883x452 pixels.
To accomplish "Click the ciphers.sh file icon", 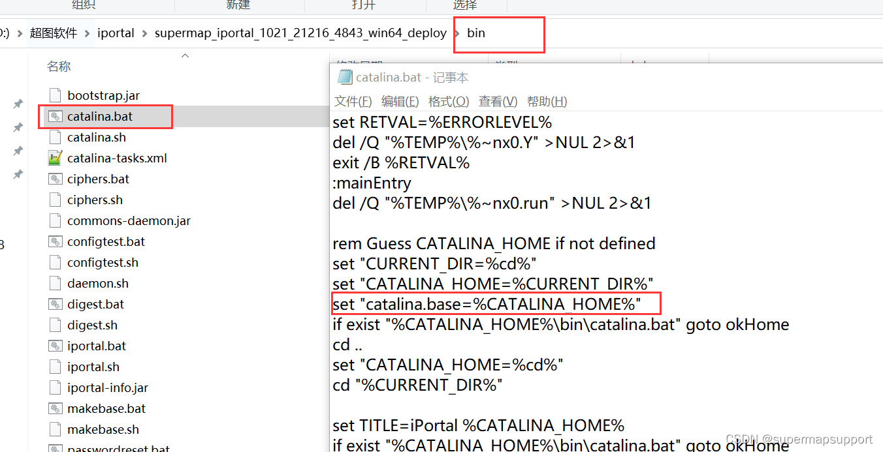I will tap(55, 200).
